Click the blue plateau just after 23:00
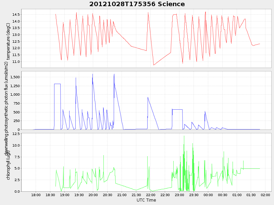The height and width of the screenshot is (205, 274). 177,109
